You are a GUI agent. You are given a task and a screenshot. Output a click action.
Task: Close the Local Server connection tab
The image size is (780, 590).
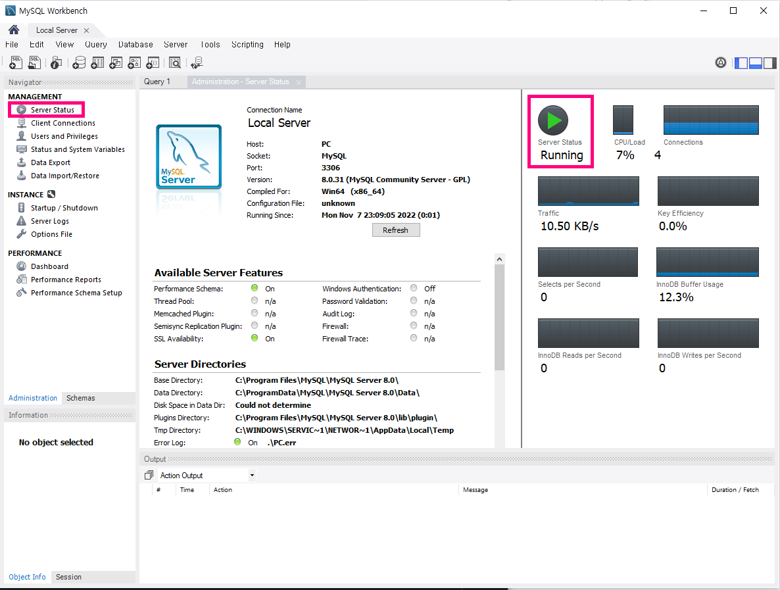tap(87, 30)
